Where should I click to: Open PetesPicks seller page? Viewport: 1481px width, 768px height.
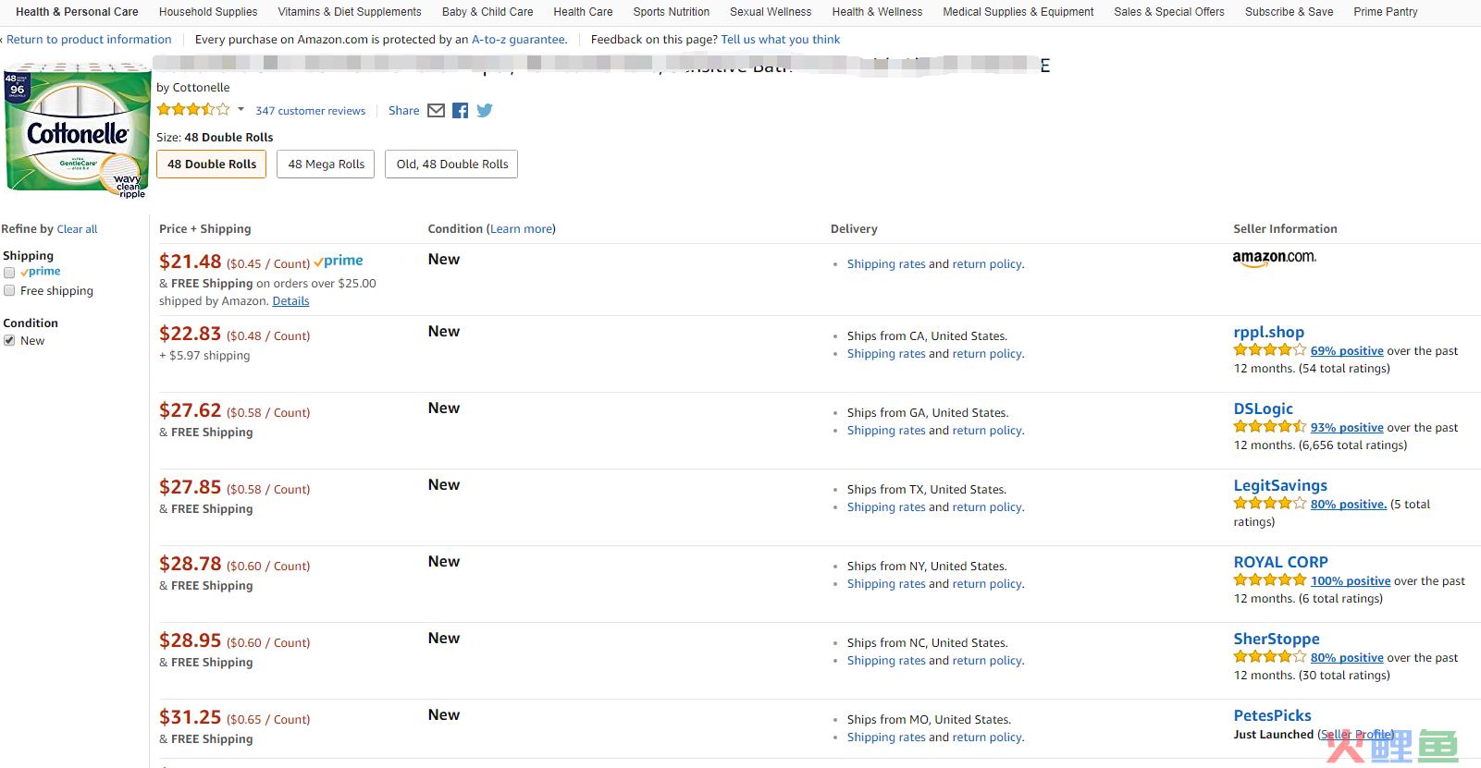[1273, 715]
